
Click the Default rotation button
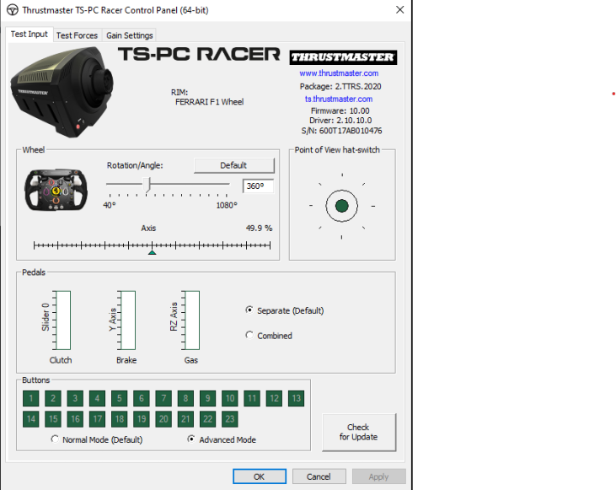(233, 165)
